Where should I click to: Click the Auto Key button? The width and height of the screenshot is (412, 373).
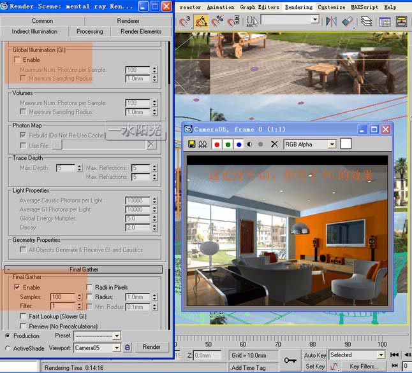(x=315, y=355)
